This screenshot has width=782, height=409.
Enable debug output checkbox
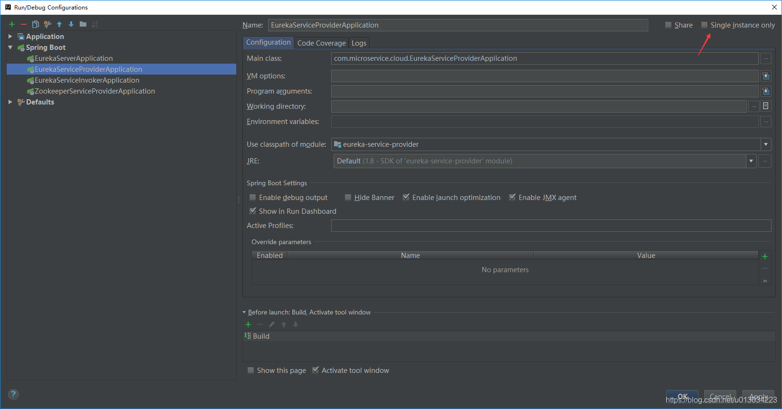(253, 198)
